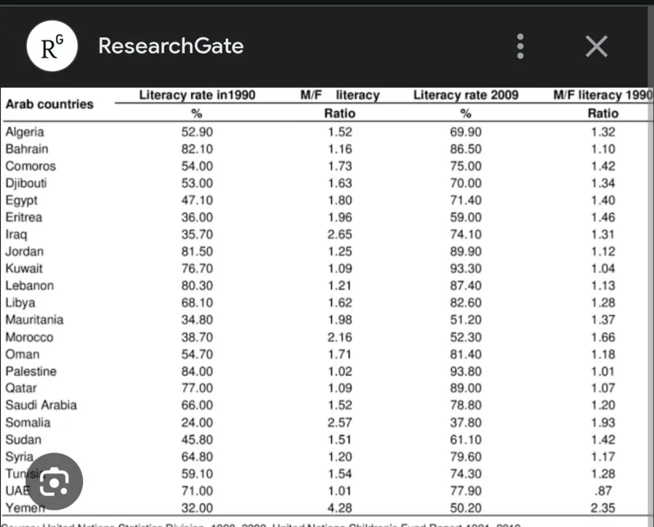Select the Libya row label
This screenshot has height=527, width=654.
point(20,303)
